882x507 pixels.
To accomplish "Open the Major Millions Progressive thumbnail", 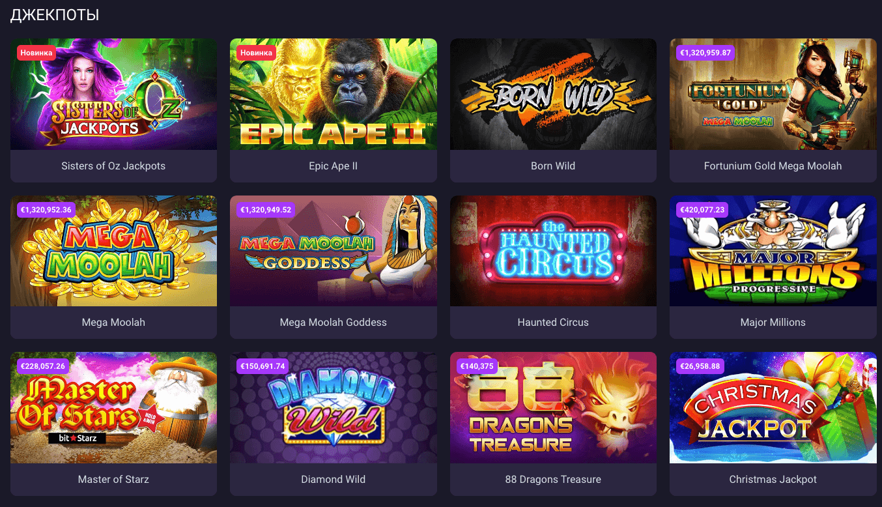I will [773, 251].
